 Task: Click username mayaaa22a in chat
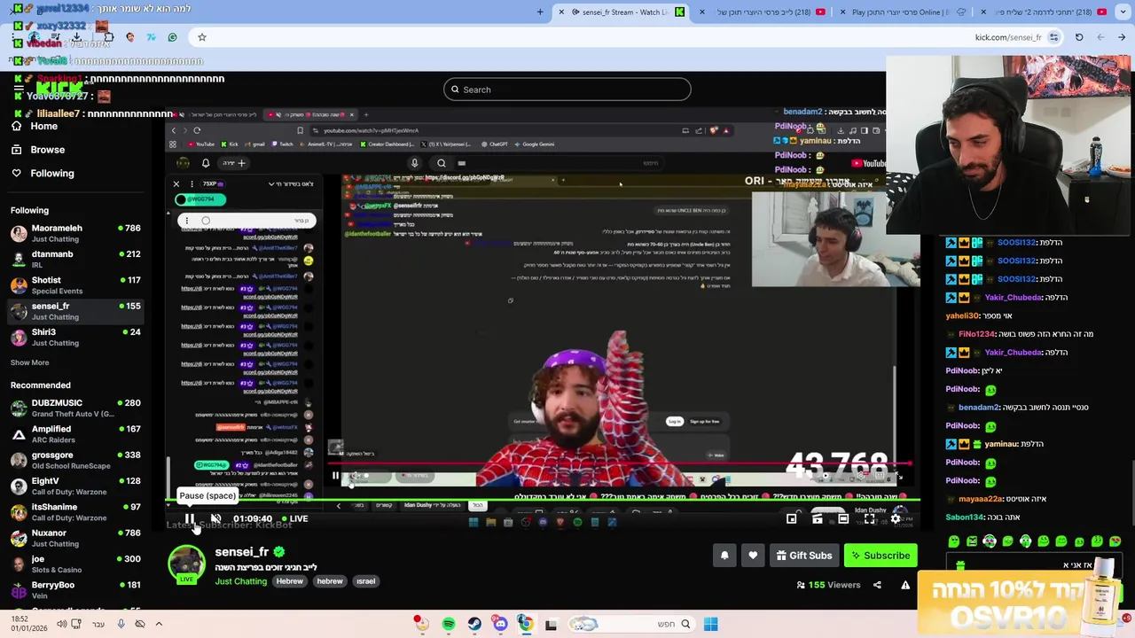981,499
